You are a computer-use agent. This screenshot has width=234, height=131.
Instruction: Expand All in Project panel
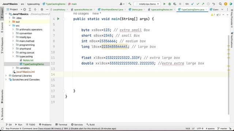coord(30,9)
